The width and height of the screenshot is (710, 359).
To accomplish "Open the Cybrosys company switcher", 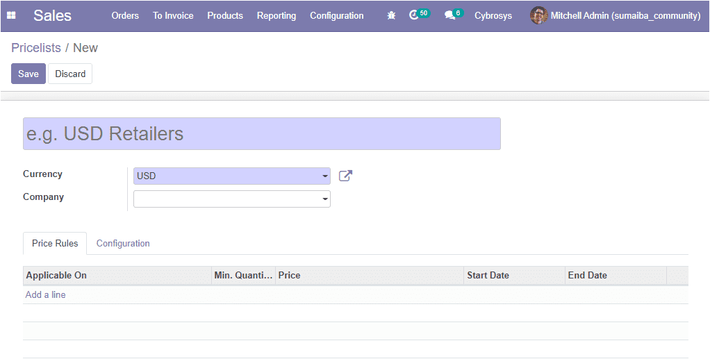I will (x=493, y=16).
